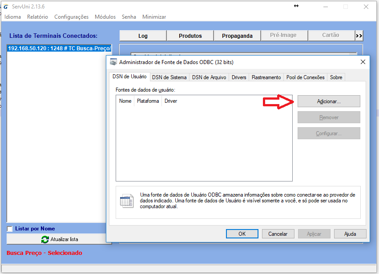Open the Módulos menu

[x=105, y=17]
